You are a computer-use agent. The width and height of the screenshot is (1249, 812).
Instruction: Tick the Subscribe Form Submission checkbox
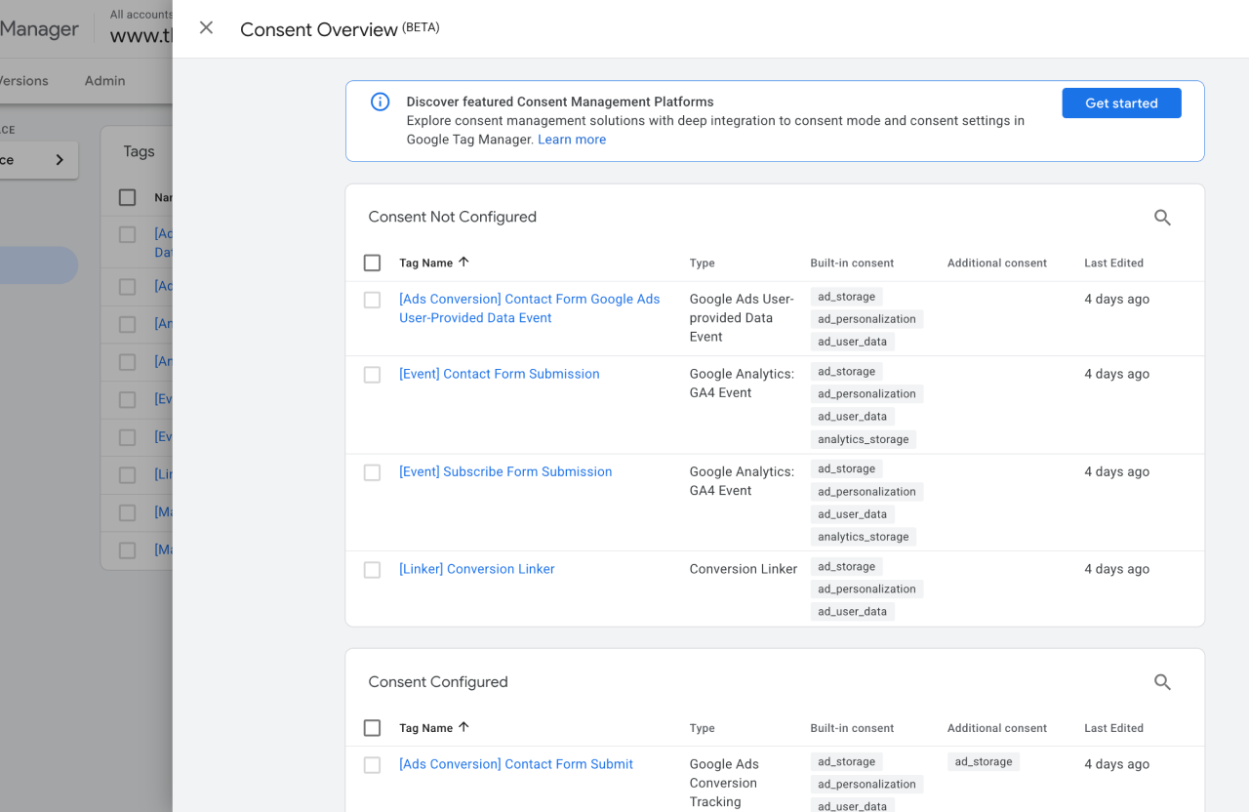click(372, 472)
